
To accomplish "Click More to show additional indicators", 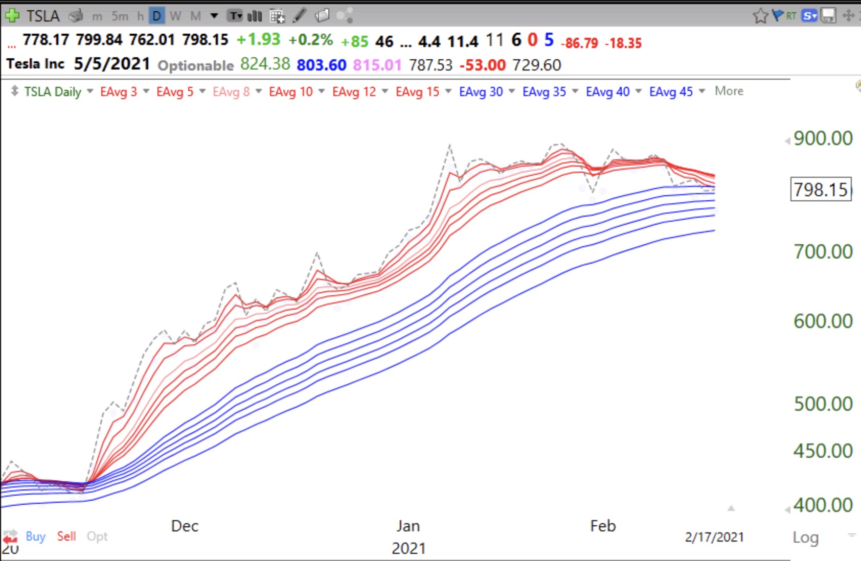I will [729, 91].
